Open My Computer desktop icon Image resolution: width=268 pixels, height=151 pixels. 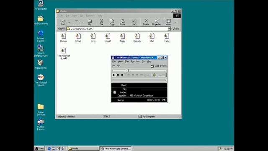[41, 5]
